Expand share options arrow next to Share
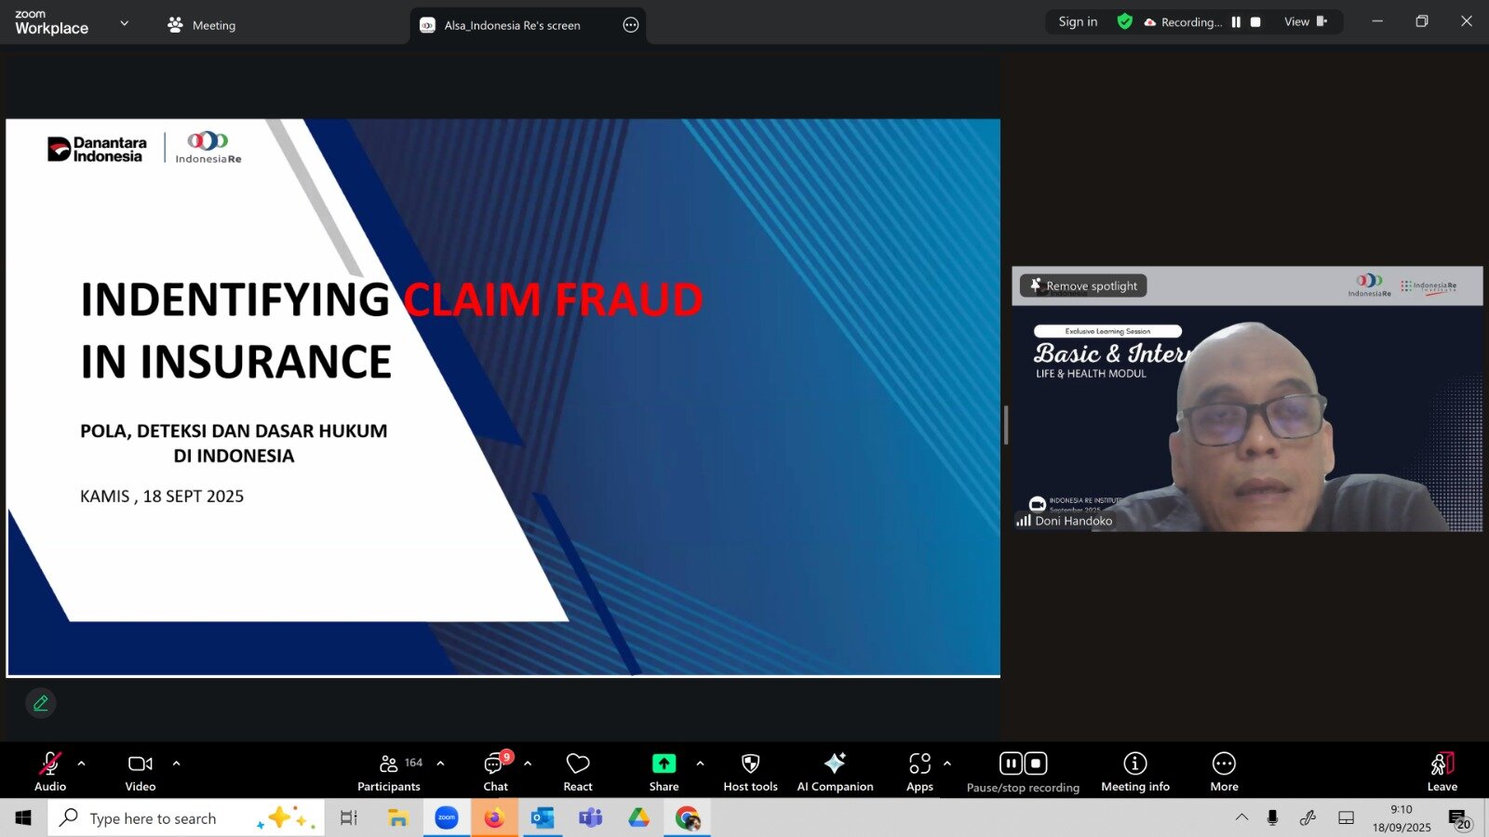The width and height of the screenshot is (1489, 837). (700, 764)
